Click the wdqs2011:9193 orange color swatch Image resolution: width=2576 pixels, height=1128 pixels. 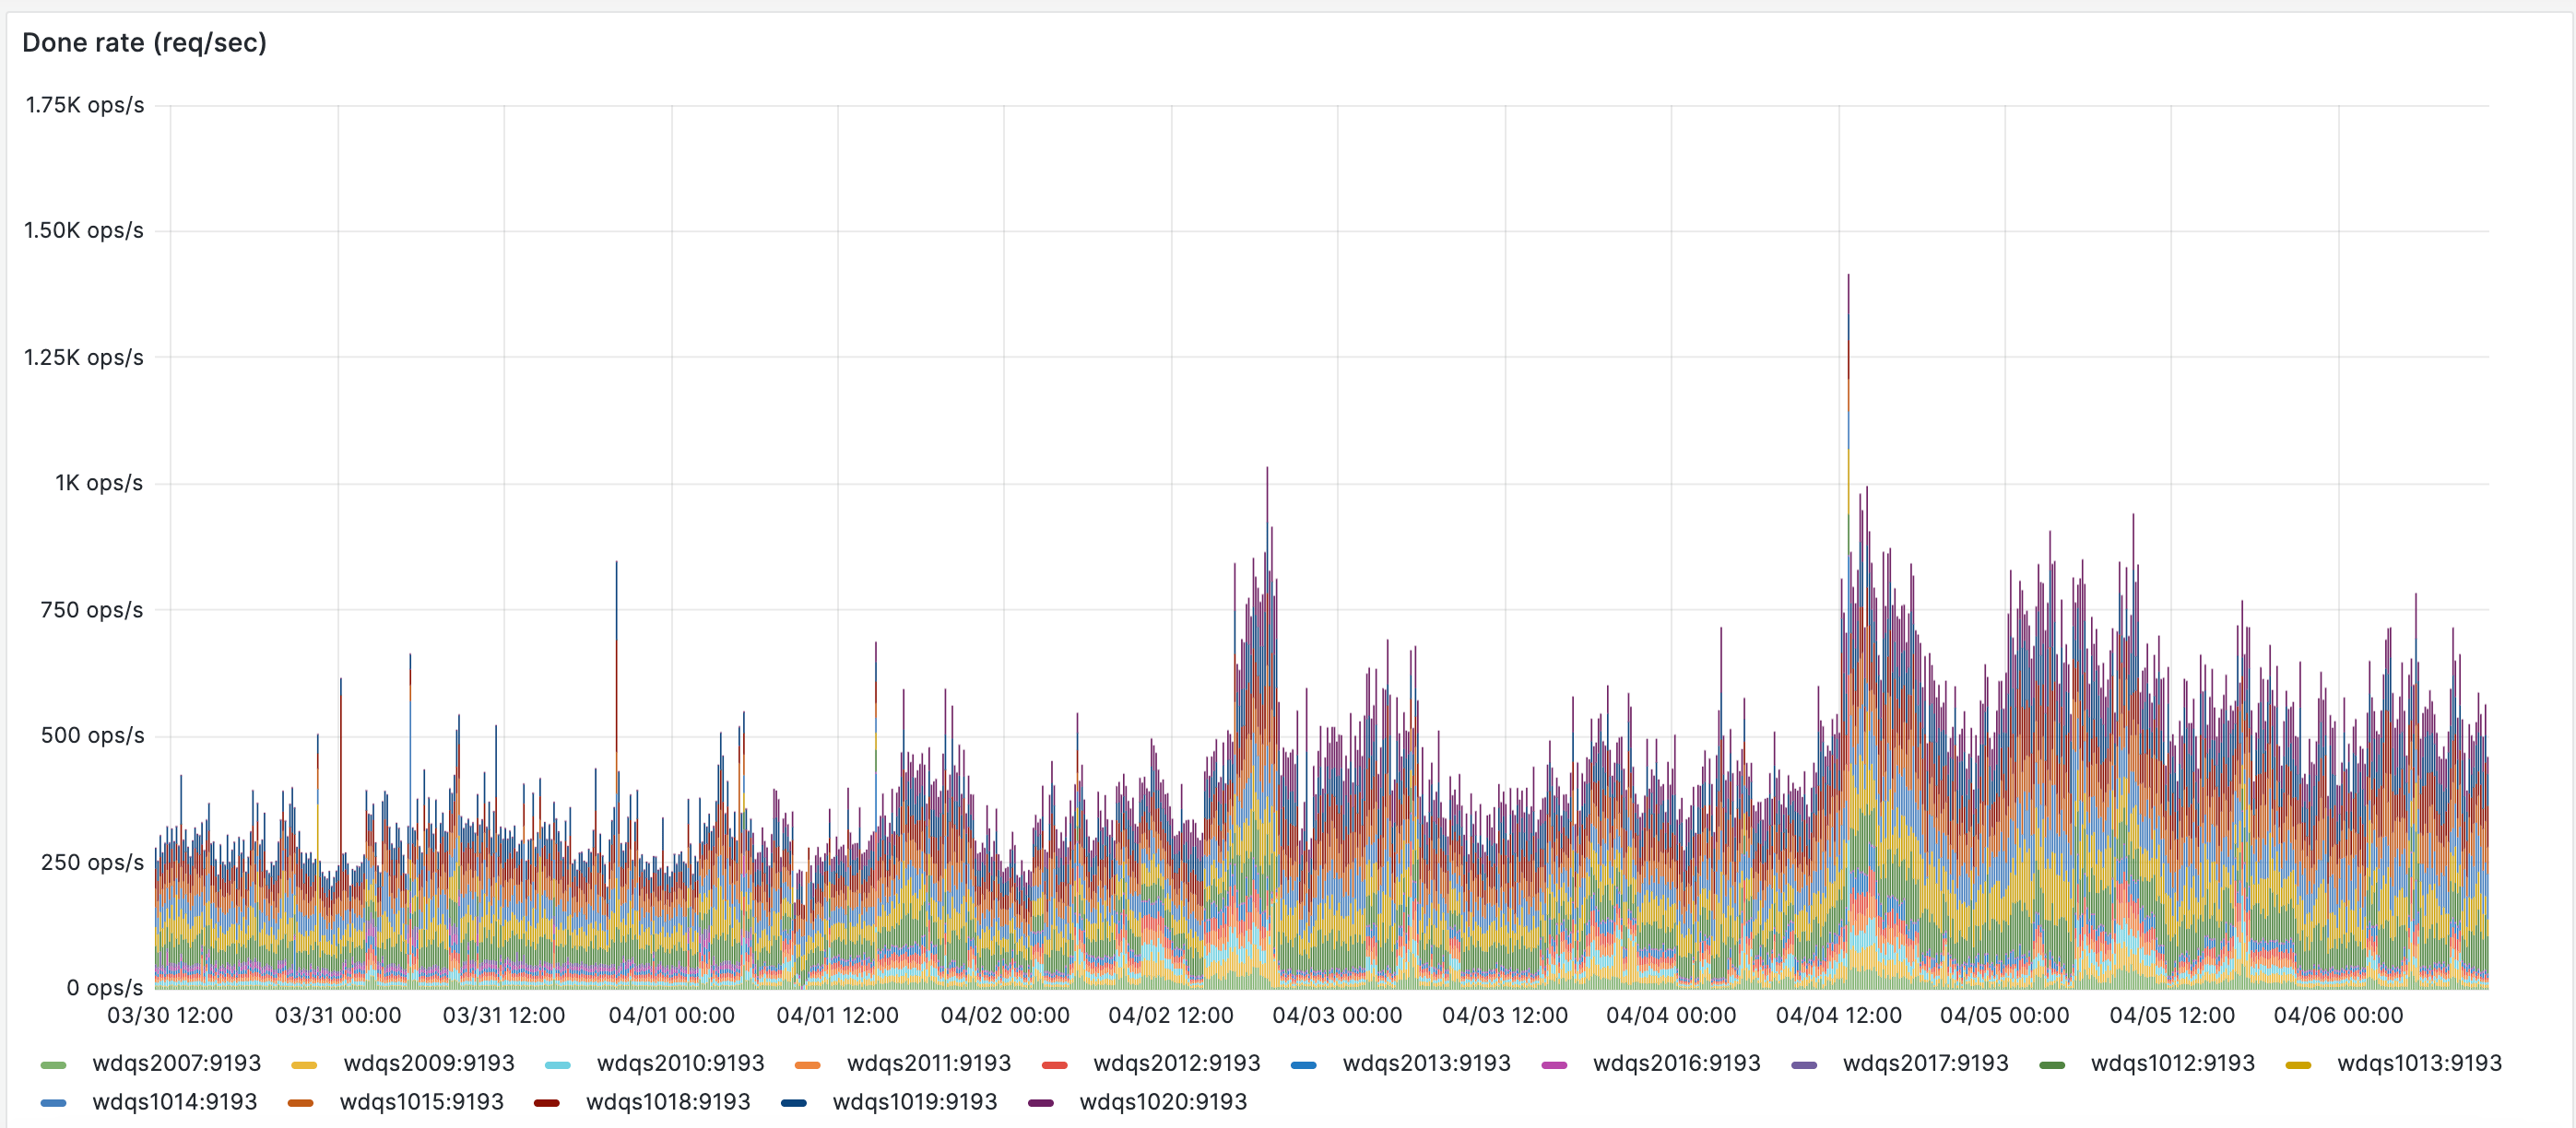tap(807, 1065)
